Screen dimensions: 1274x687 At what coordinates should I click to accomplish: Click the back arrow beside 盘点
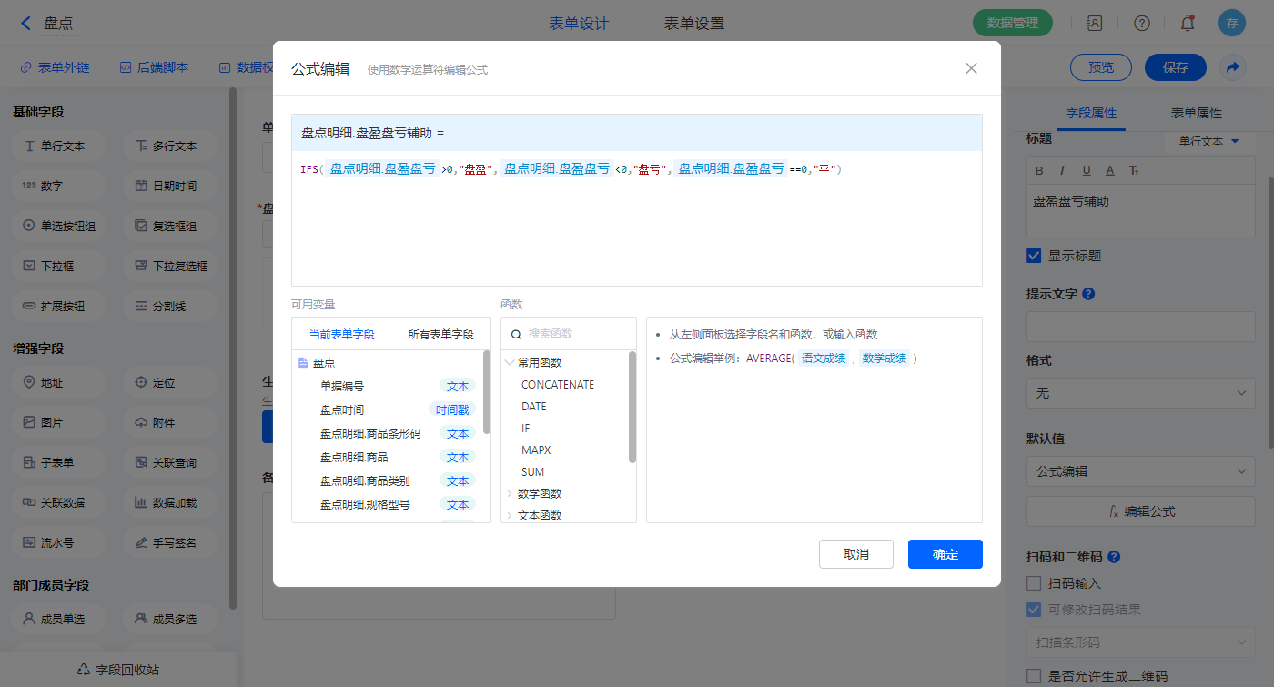tap(25, 24)
